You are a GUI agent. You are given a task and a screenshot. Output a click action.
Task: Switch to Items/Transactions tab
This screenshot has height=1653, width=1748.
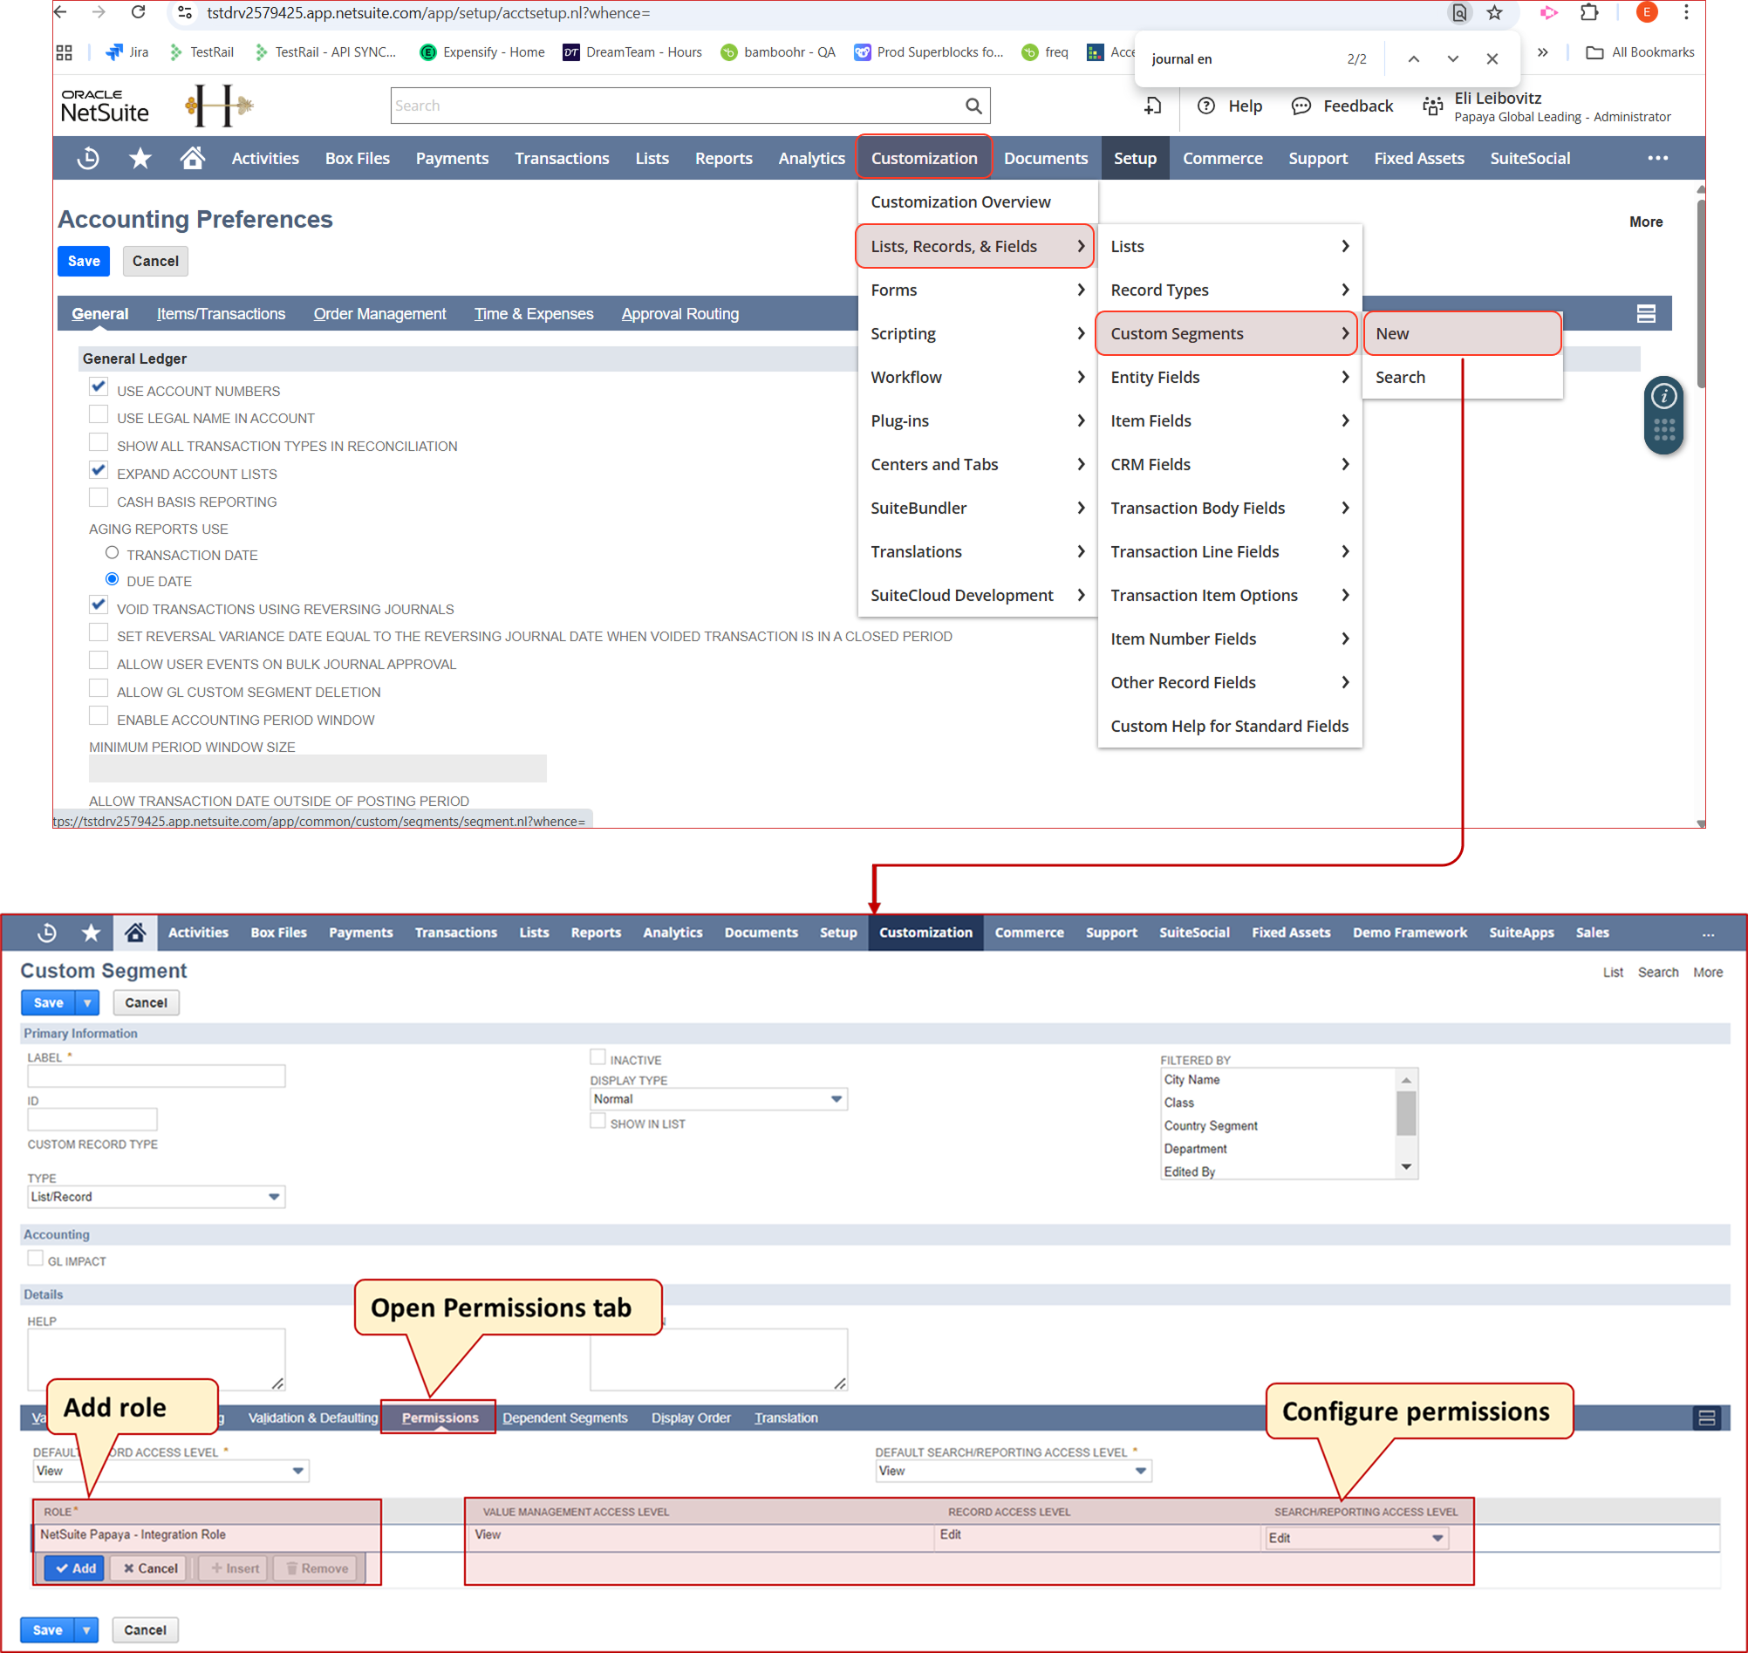pyautogui.click(x=222, y=314)
